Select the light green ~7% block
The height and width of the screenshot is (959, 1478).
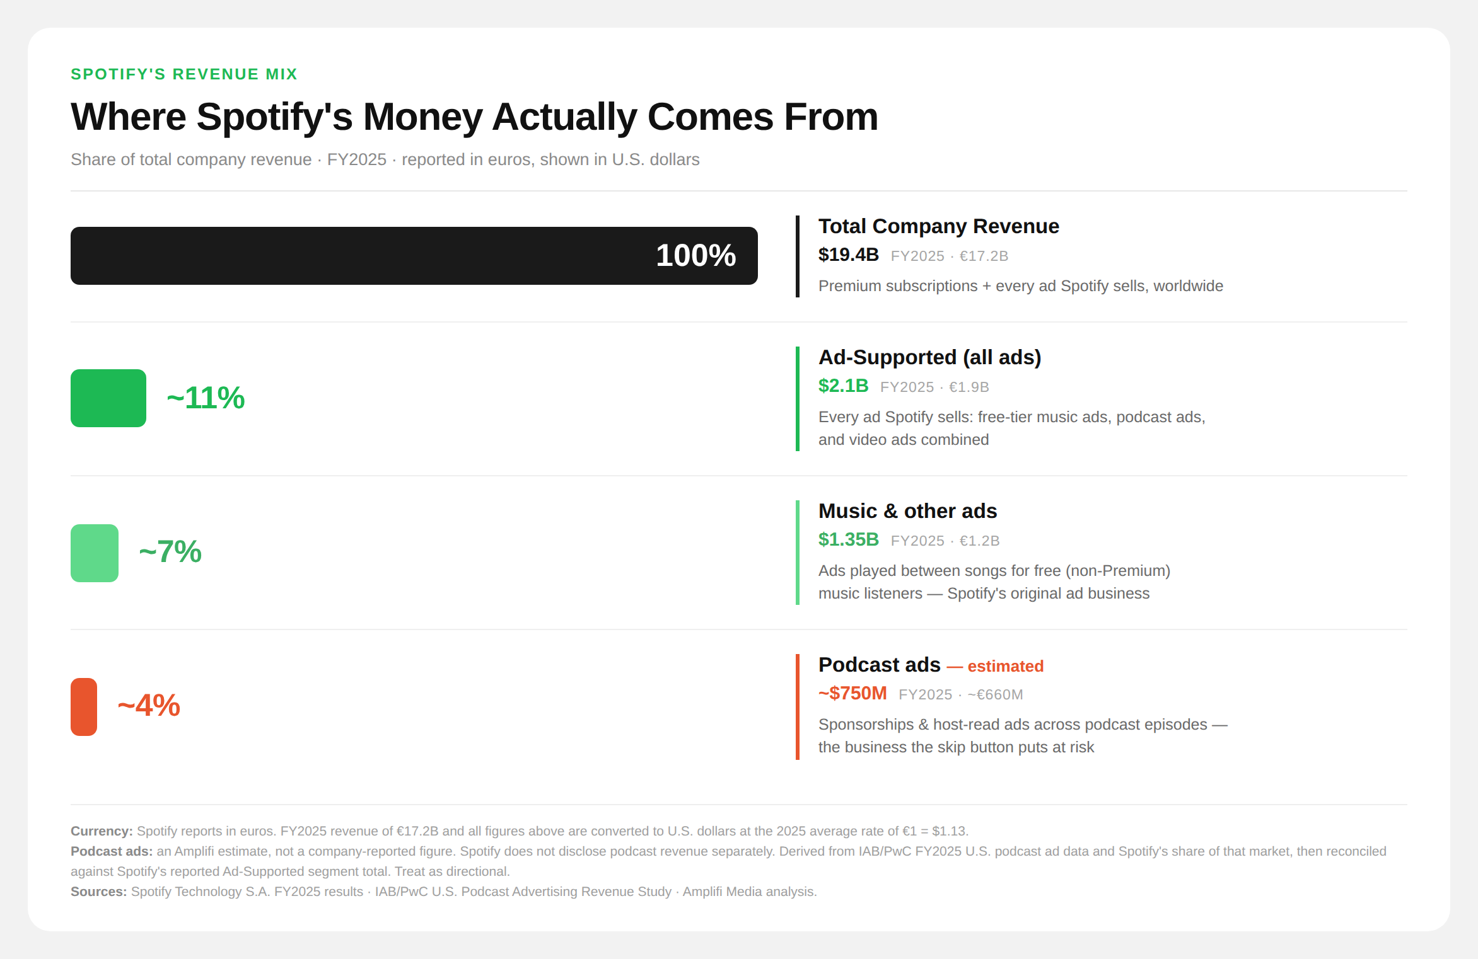pos(95,553)
